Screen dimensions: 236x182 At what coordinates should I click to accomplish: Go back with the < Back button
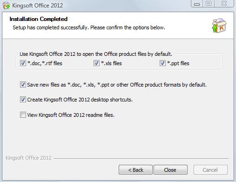(135, 170)
